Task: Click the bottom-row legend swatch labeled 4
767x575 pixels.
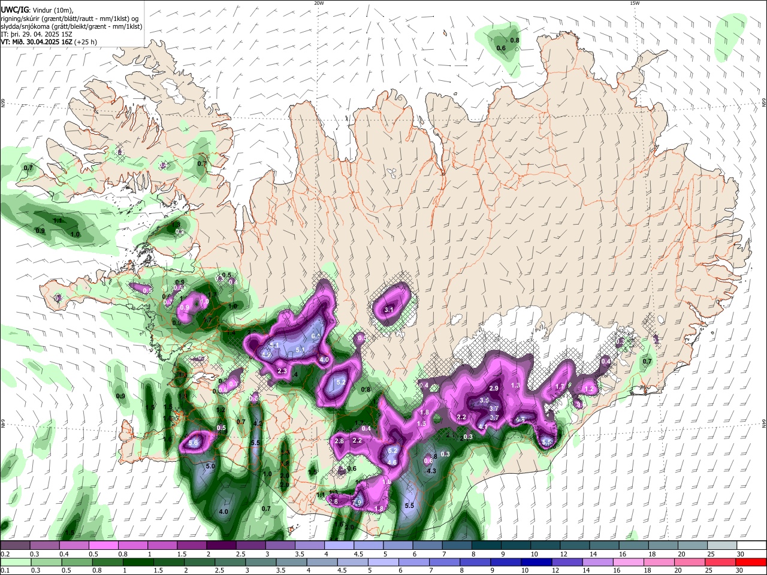Action: point(322,562)
